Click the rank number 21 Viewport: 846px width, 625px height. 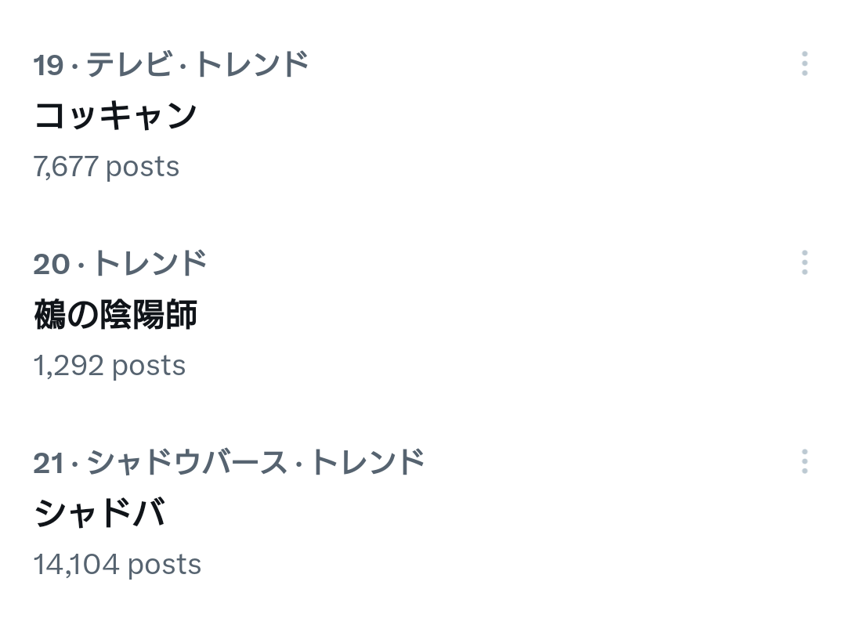click(48, 463)
